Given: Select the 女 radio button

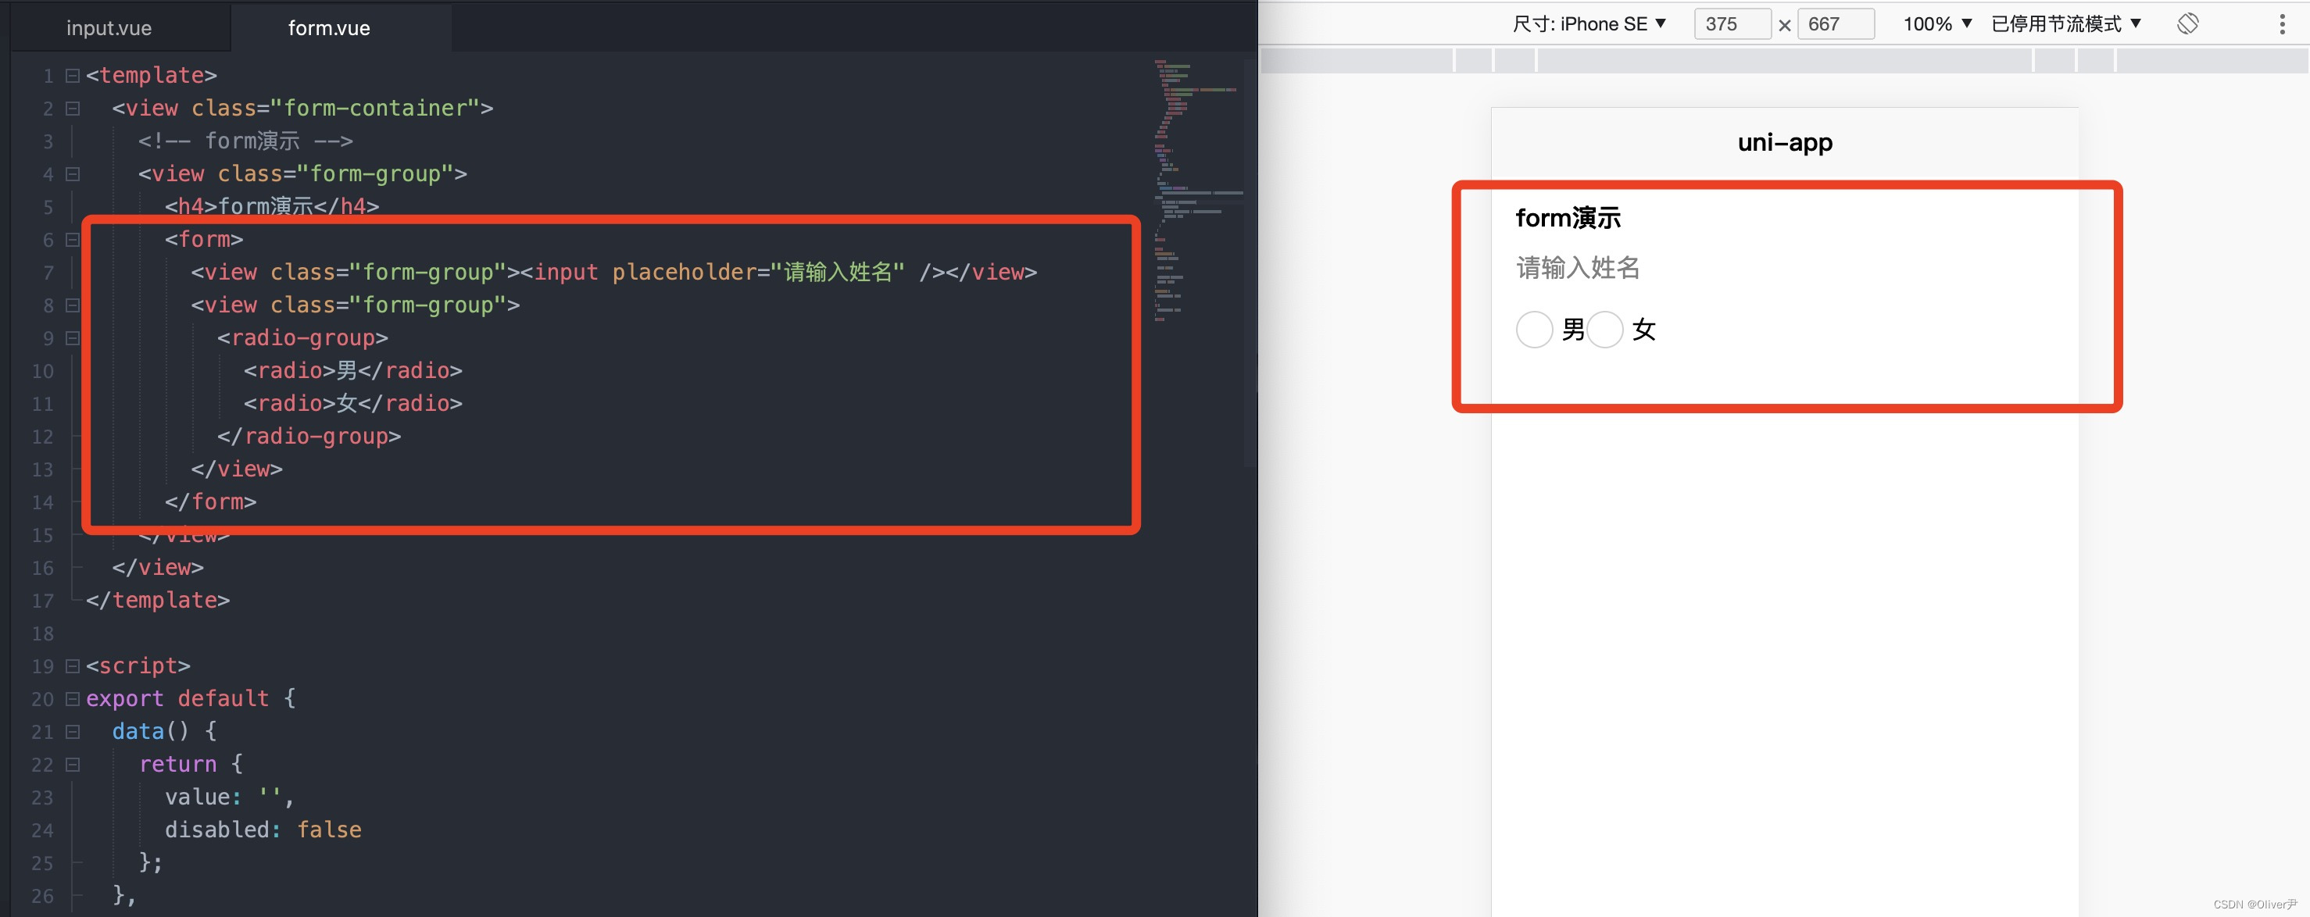Looking at the screenshot, I should click(1604, 329).
